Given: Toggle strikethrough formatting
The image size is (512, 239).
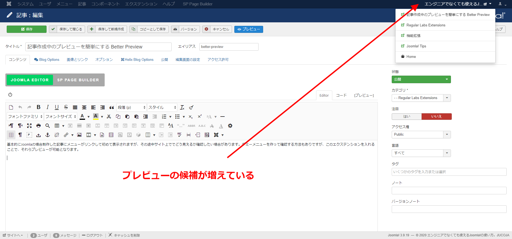Looking at the screenshot, I should pos(66,107).
